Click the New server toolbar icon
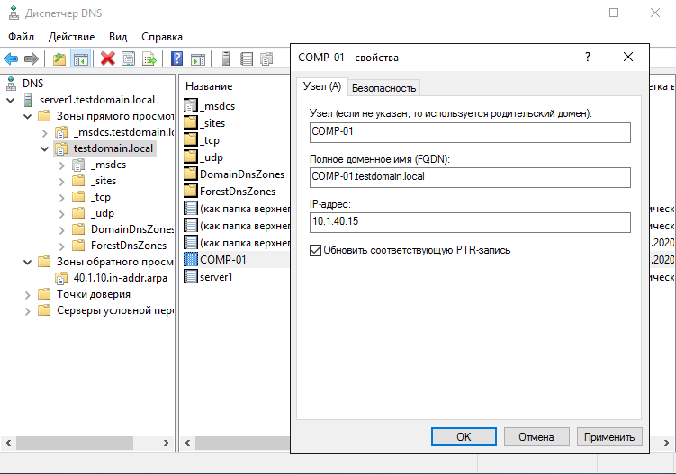The image size is (676, 474). [x=225, y=58]
